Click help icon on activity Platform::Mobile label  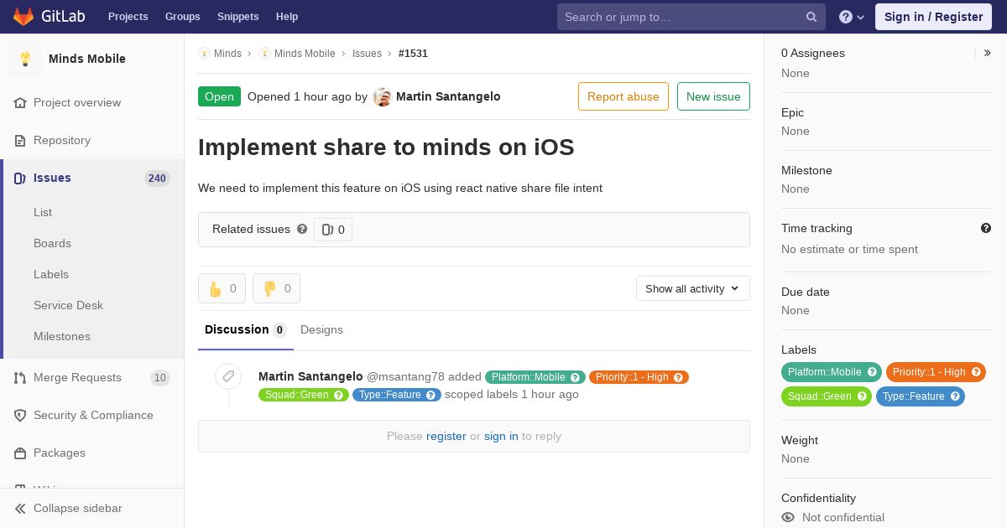click(576, 377)
